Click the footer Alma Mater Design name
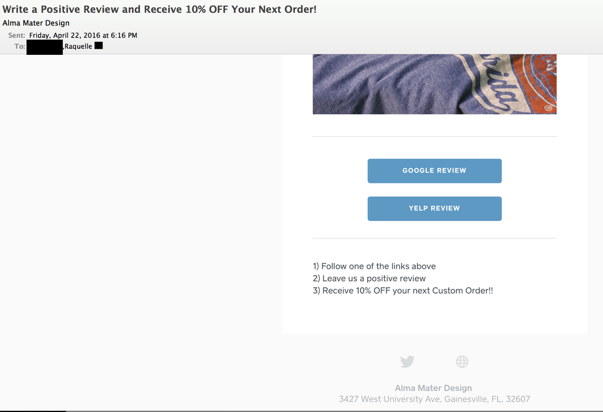Screen dimensions: 603x412 coord(433,388)
